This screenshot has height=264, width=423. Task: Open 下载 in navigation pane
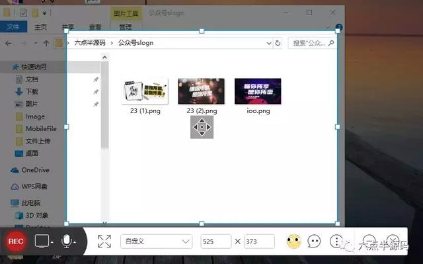click(x=32, y=91)
